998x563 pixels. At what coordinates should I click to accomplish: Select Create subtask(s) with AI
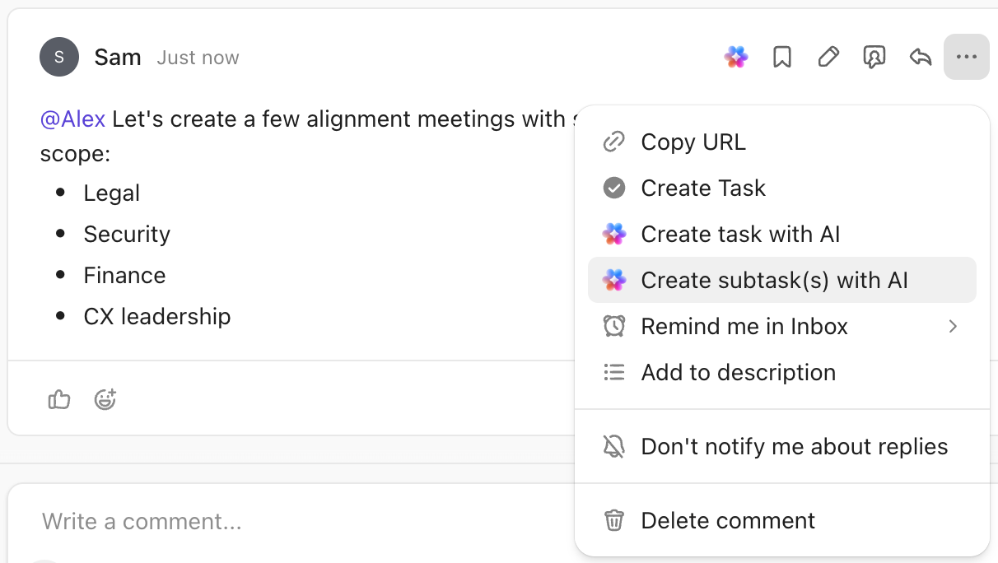(x=774, y=280)
